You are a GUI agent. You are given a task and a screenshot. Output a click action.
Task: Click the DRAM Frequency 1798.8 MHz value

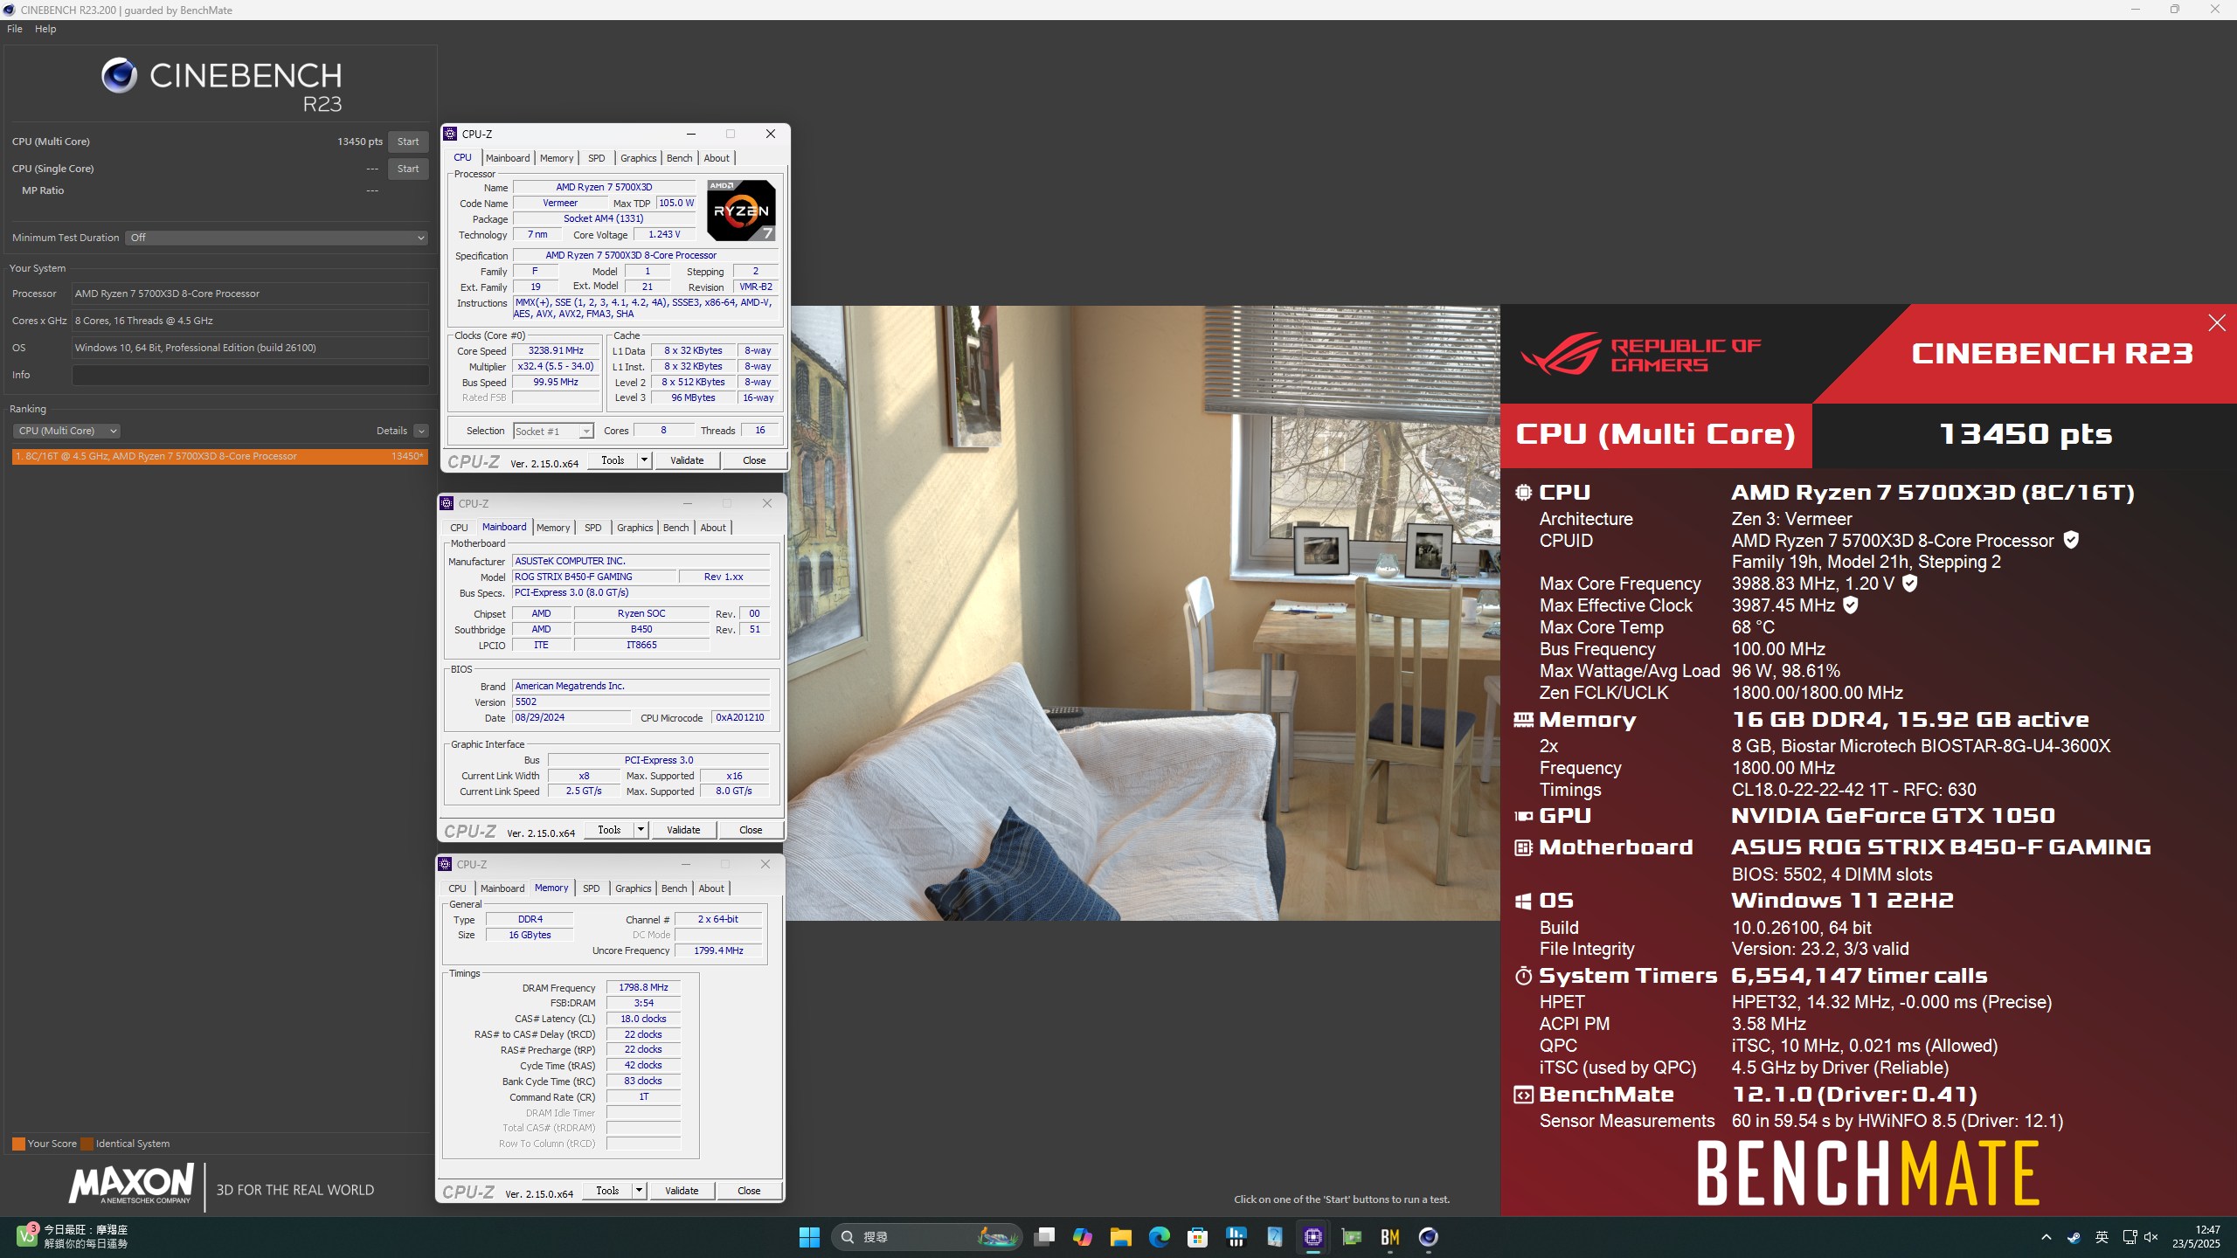[643, 987]
